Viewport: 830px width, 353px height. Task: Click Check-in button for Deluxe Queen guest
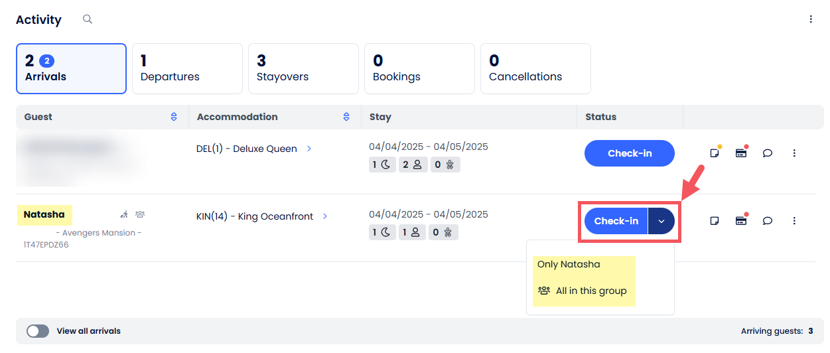click(x=629, y=153)
